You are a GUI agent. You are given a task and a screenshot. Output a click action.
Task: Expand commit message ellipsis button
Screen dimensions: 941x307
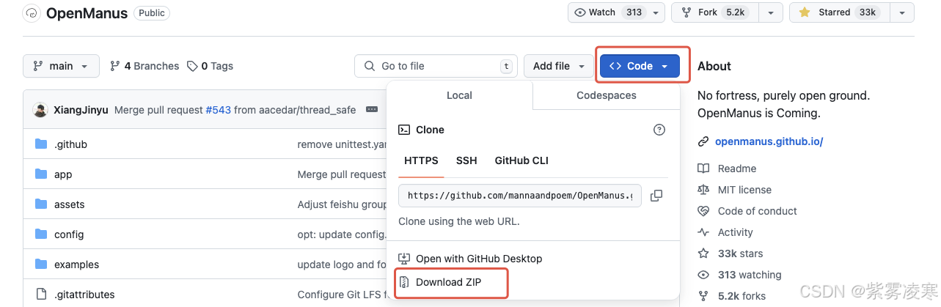pos(371,110)
